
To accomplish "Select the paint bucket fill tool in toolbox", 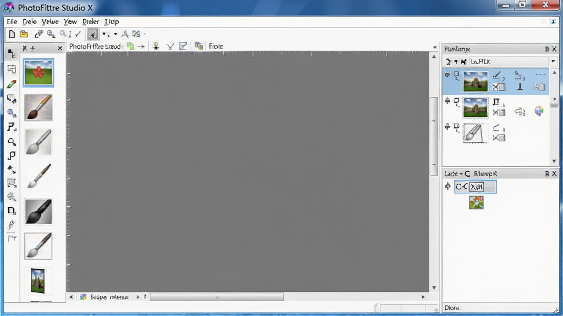I will pos(12,98).
